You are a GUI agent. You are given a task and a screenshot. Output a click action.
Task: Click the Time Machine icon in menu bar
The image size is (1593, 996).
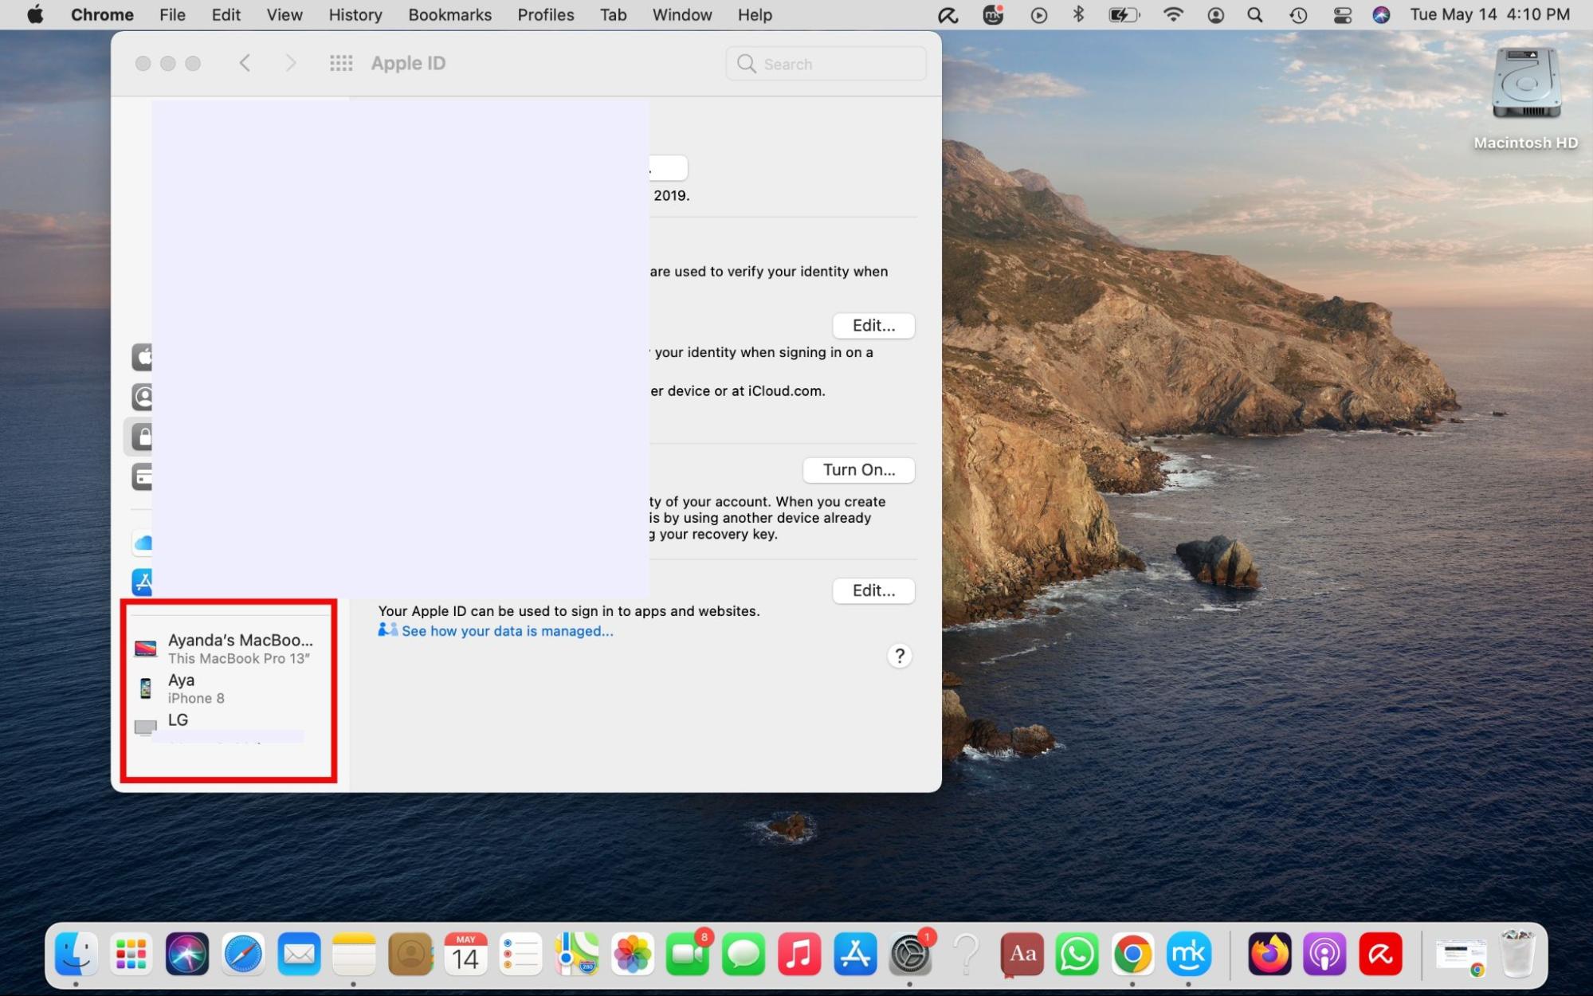click(x=1298, y=14)
